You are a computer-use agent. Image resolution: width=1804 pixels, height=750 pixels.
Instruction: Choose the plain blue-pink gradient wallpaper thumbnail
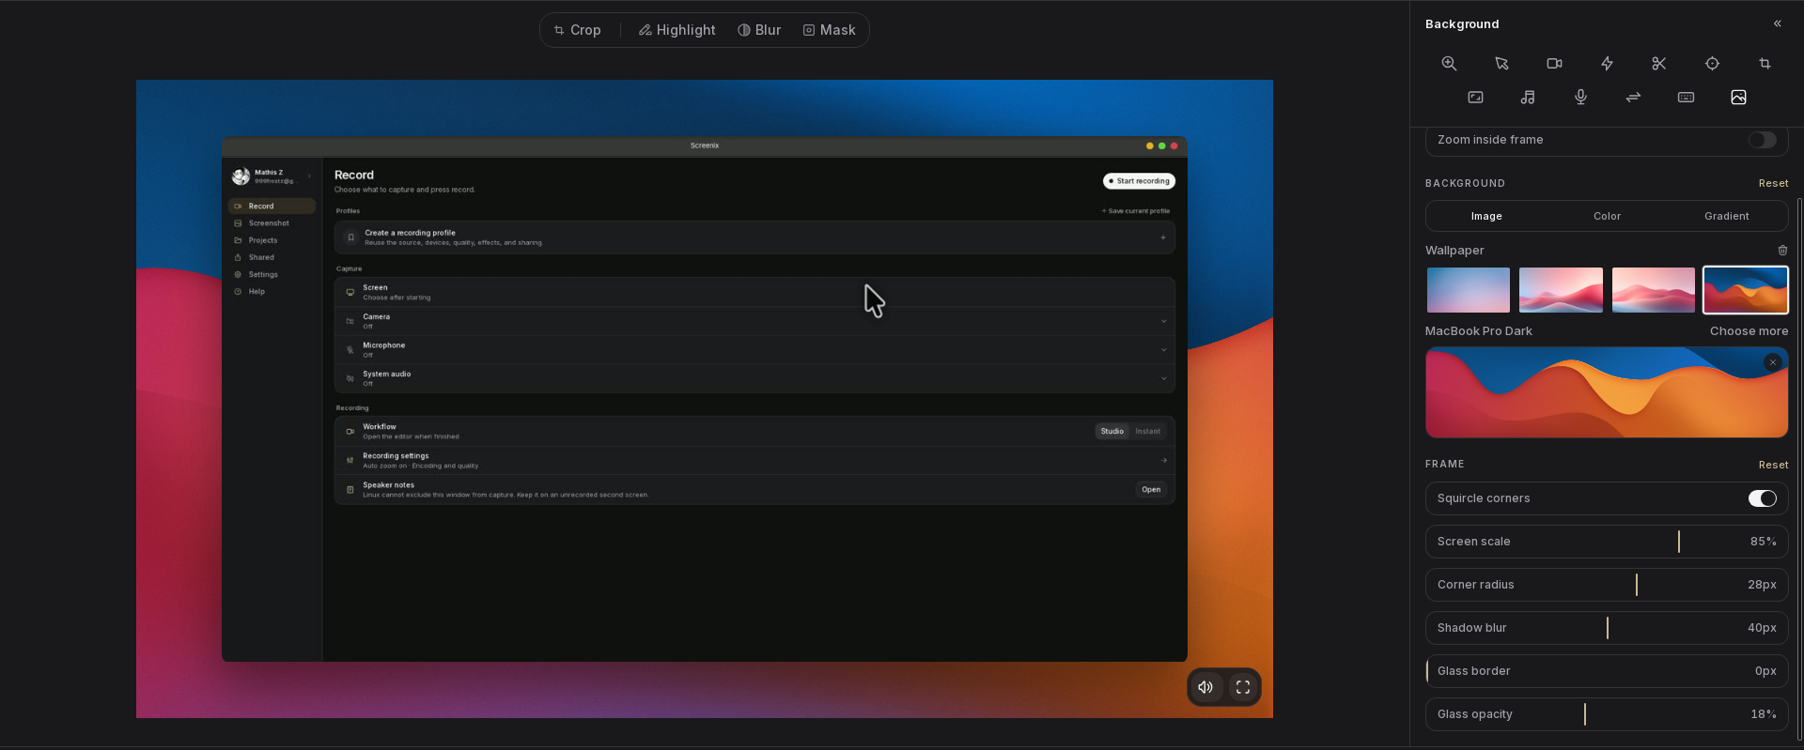1469,290
